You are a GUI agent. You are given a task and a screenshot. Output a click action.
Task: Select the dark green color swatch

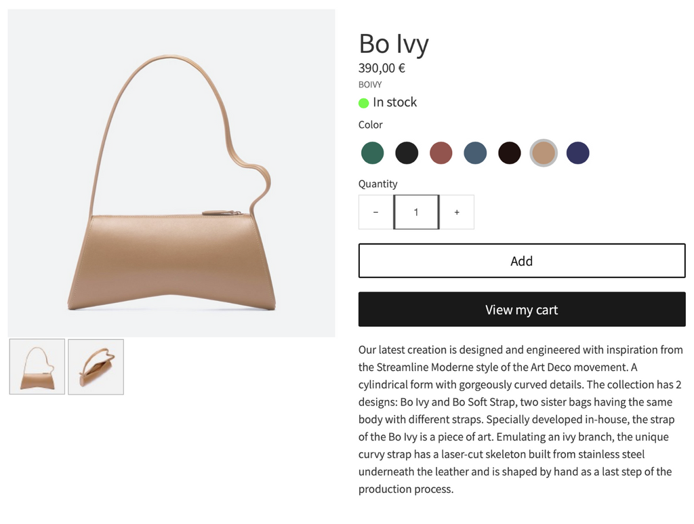point(373,153)
